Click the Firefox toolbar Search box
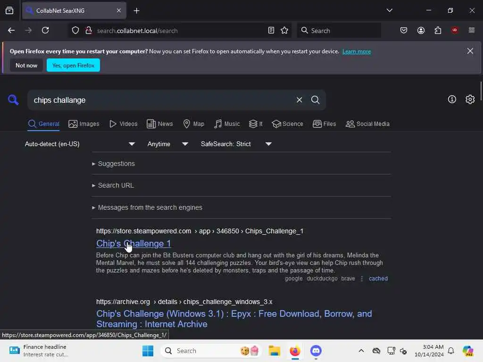The width and height of the screenshot is (483, 362). (x=339, y=31)
